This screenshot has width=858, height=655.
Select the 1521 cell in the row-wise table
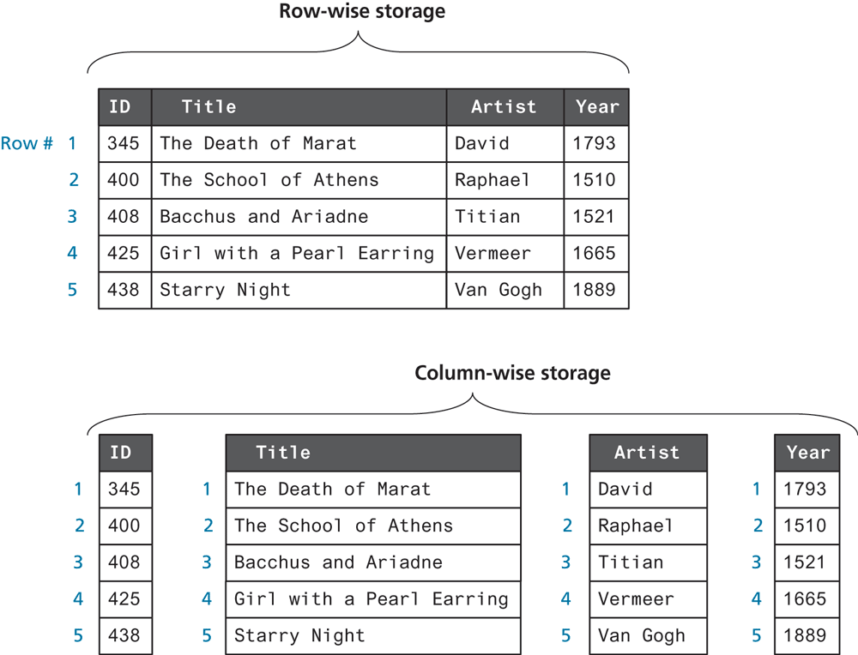pos(595,217)
